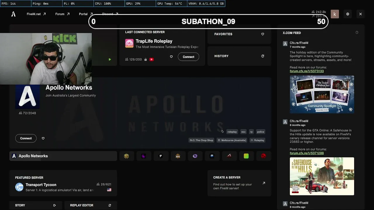Select the Apollo Networks carousel tab
The height and width of the screenshot is (210, 374).
pyautogui.click(x=63, y=156)
